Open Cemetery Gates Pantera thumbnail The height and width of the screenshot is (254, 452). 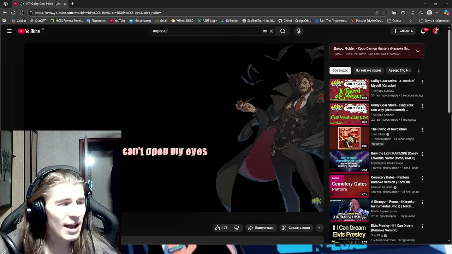[x=349, y=186]
